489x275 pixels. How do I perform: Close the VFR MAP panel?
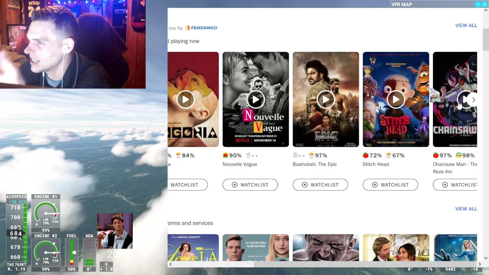pos(485,4)
